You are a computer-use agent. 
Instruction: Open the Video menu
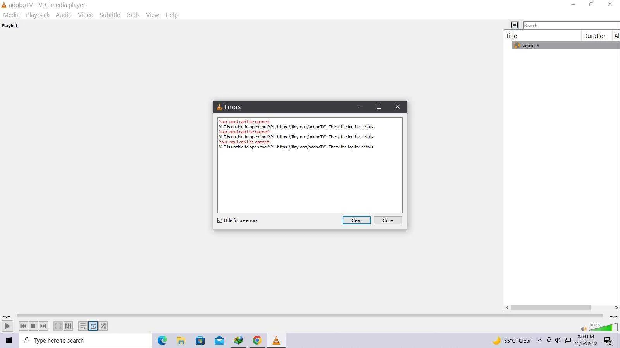coord(85,15)
